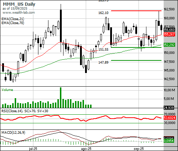Click the red 155,267 EMA value tag
178x151 pixels.
click(169, 35)
